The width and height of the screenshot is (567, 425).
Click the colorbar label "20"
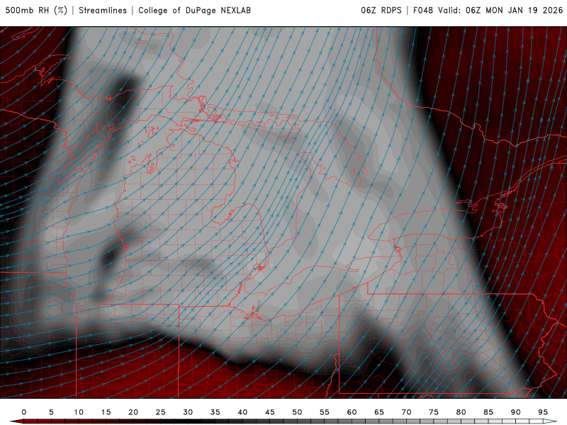tap(133, 412)
